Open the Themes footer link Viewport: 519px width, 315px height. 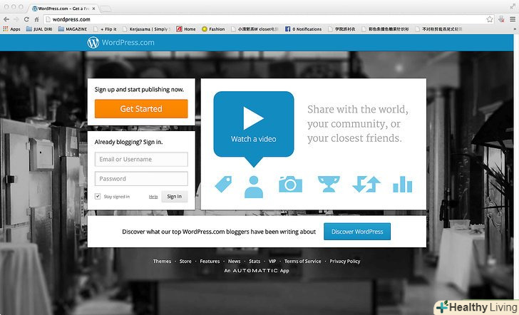(x=163, y=261)
